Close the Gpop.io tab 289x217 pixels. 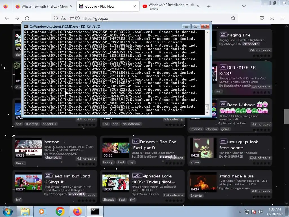click(135, 6)
